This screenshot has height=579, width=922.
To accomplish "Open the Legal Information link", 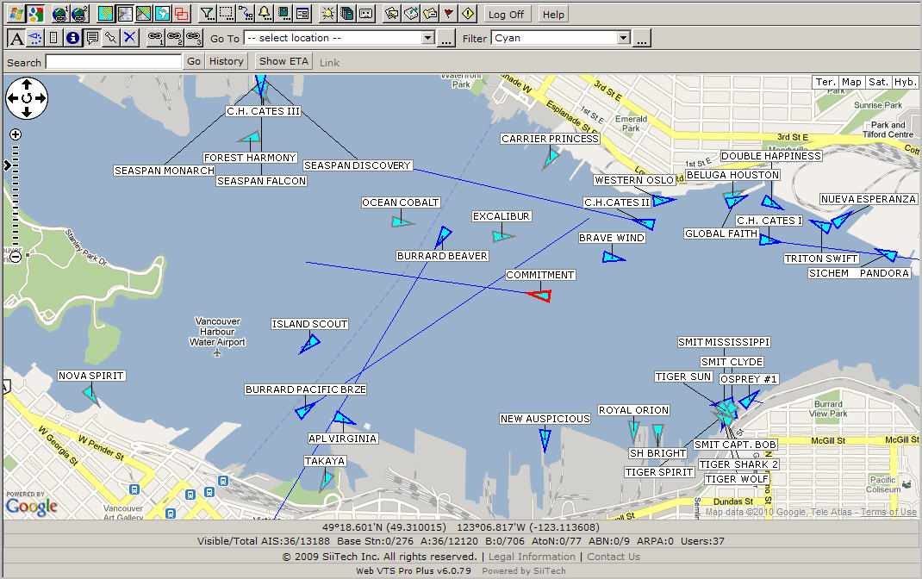I will click(533, 557).
